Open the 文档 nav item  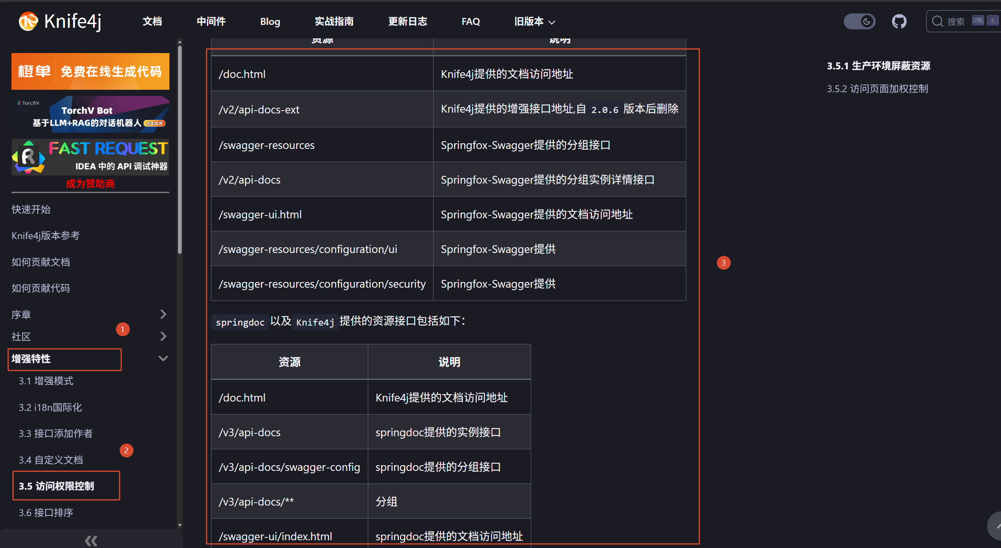point(152,22)
